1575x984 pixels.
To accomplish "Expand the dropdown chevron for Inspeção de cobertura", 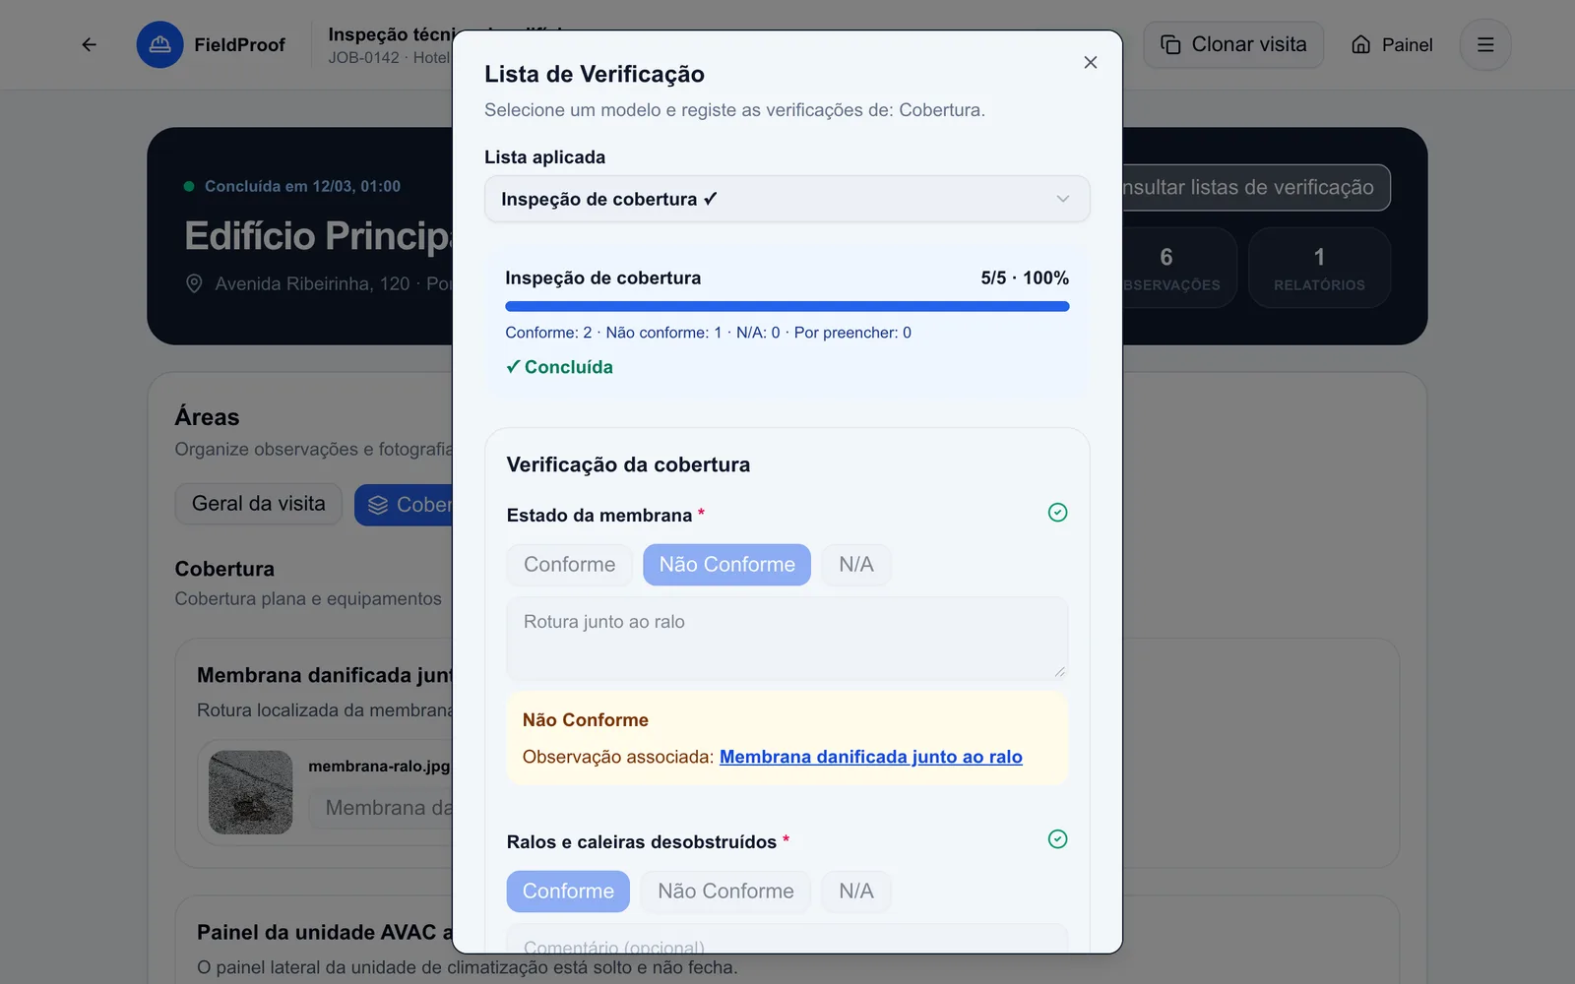I will [1062, 199].
